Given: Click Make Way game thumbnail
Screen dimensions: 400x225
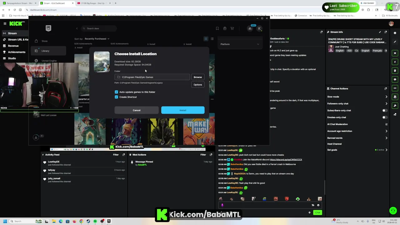Looking at the screenshot, I should click(199, 129).
